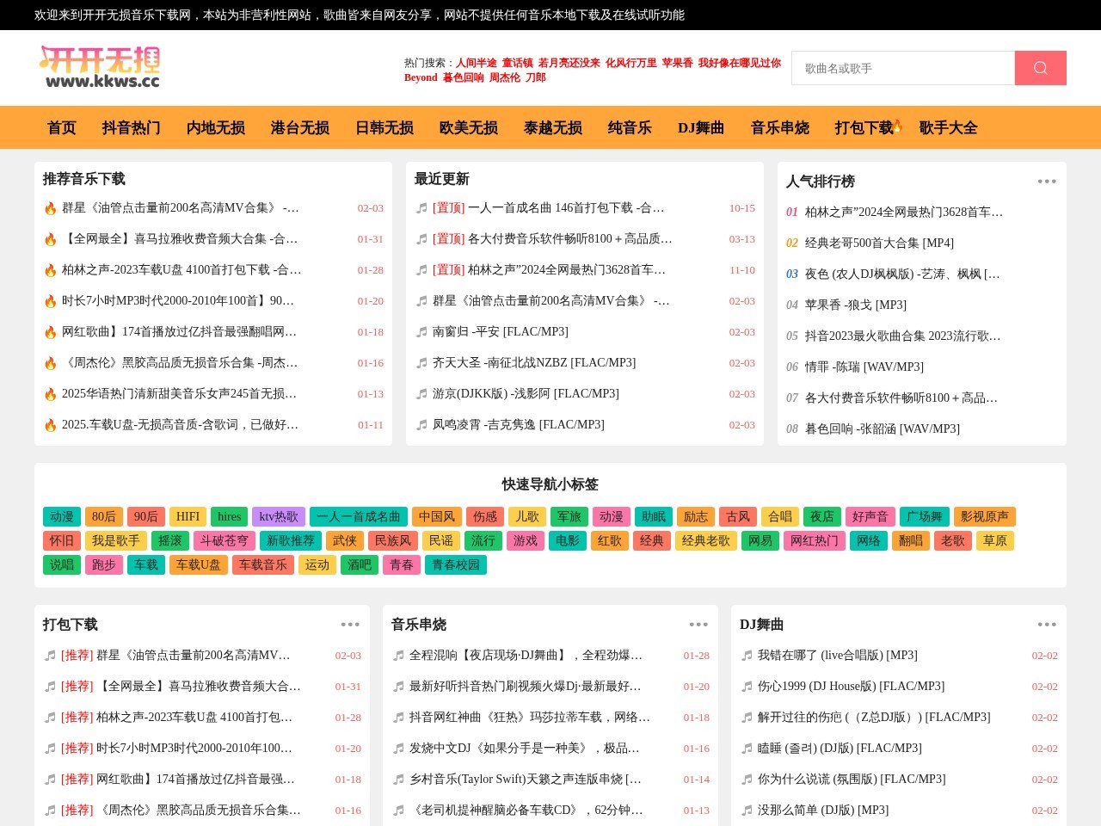1101x826 pixels.
Task: Open the 歌手大全 page
Action: (947, 127)
